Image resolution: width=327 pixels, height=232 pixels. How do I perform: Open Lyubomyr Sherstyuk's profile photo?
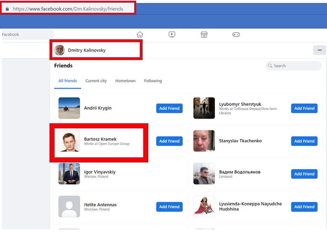click(204, 108)
